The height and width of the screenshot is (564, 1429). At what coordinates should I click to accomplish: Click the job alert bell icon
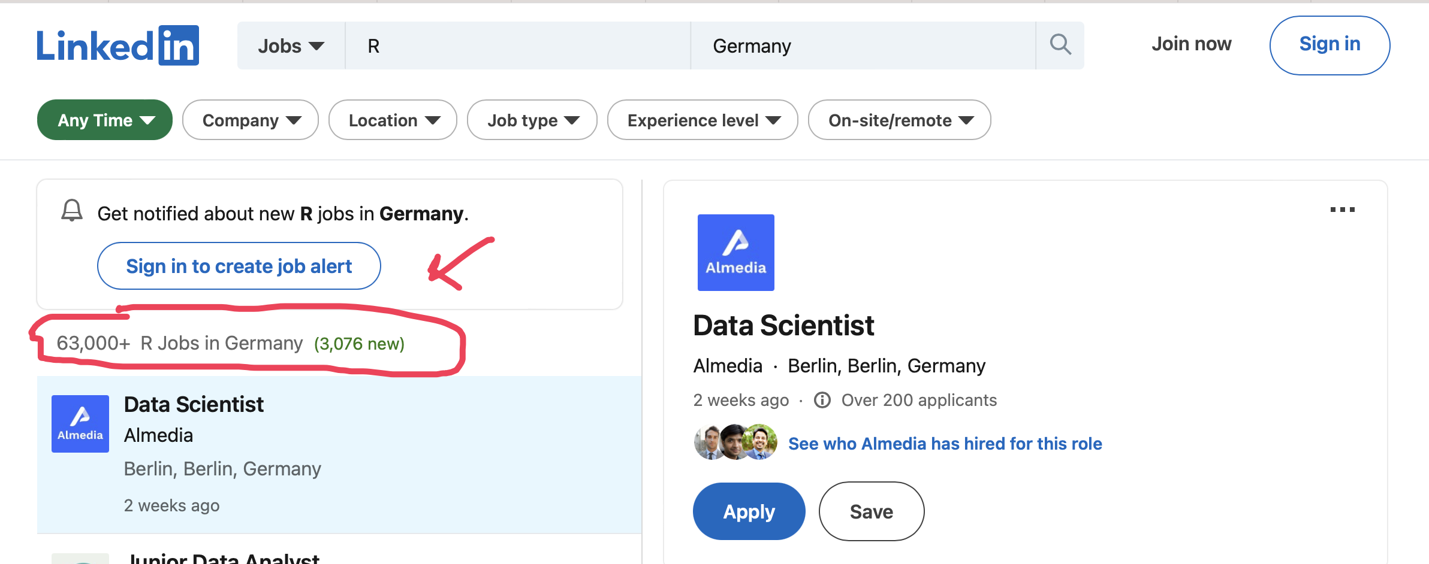[72, 211]
